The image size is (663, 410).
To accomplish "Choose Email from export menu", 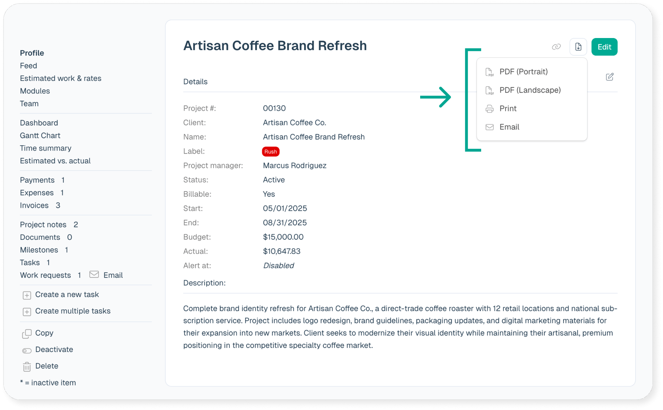I will pos(509,127).
